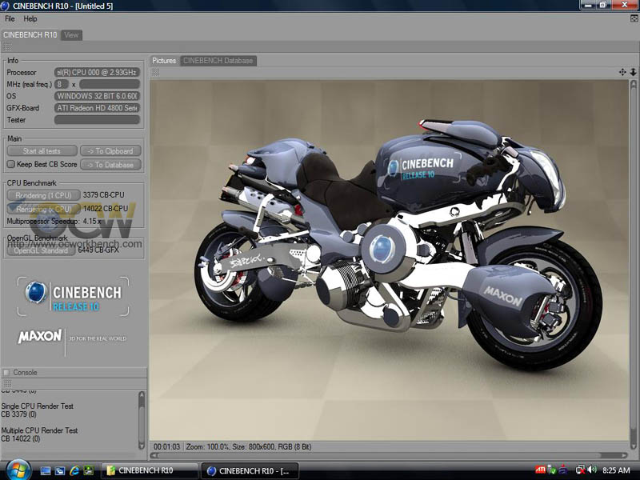This screenshot has height=480, width=640.
Task: Run the multi-CPU Rendering (x CPU) test
Action: point(43,209)
